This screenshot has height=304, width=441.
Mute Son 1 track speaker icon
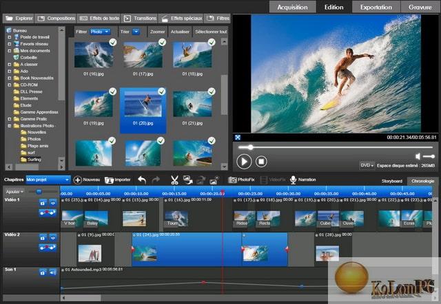[53, 272]
